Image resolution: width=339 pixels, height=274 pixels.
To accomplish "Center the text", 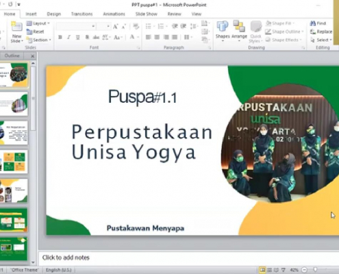I will click(x=157, y=37).
